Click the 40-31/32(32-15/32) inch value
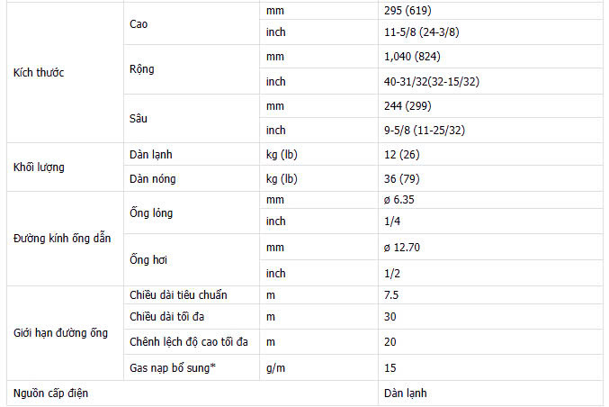609x407 pixels. coord(432,82)
